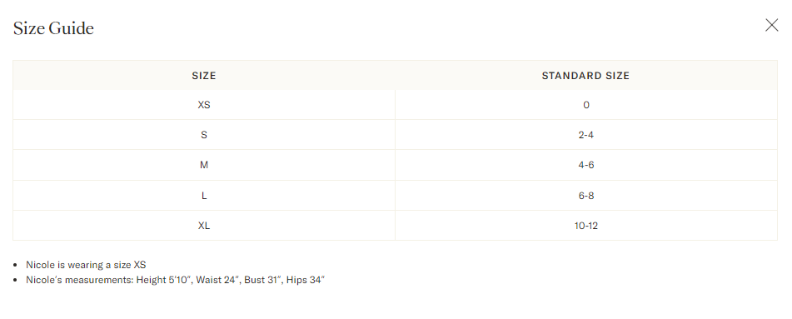Click the XS size cell

(204, 105)
